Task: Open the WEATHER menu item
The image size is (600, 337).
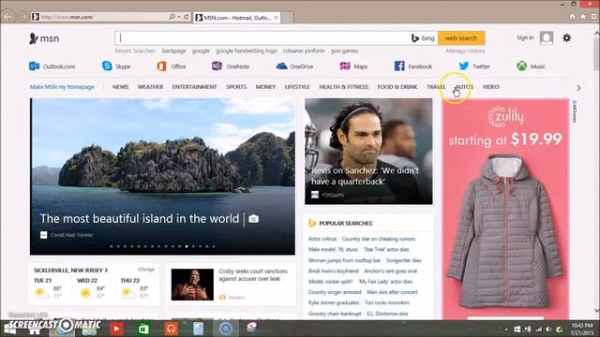Action: click(x=150, y=87)
